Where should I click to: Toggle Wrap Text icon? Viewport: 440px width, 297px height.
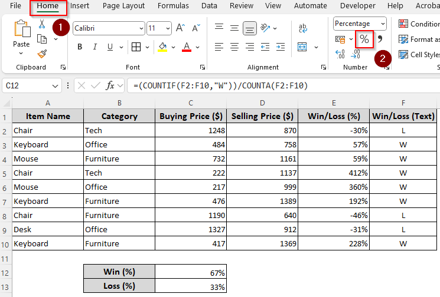point(302,28)
